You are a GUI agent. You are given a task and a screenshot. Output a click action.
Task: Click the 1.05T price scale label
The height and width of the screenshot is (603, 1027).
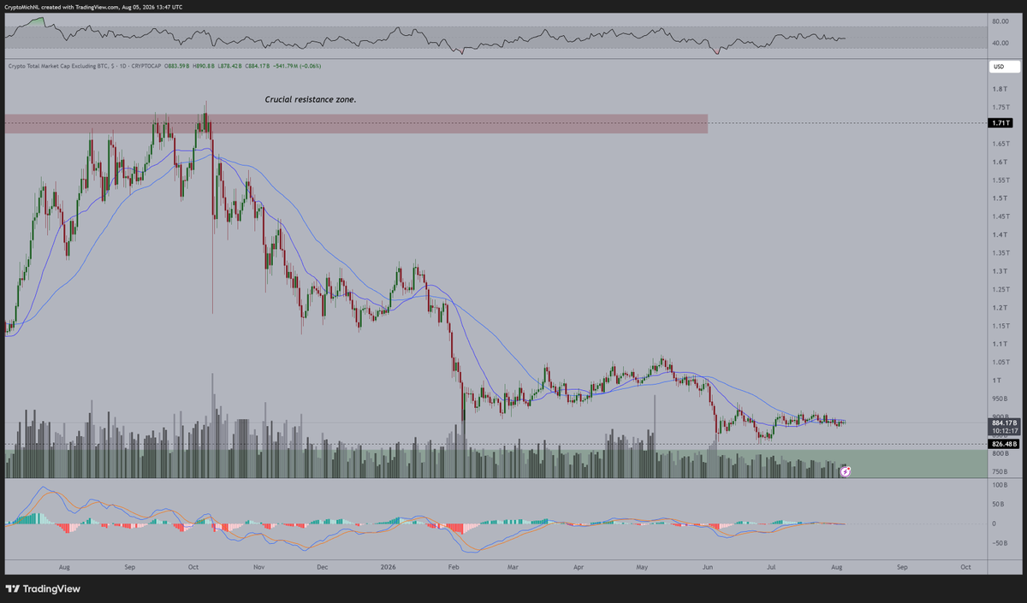1000,362
